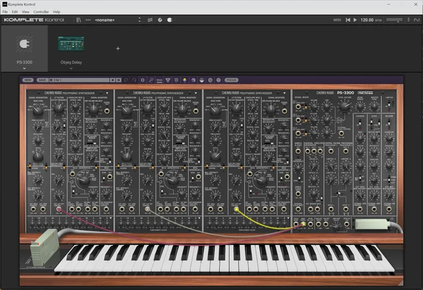Viewport: 423px width, 290px height.
Task: Open the settings gear in synth toolbar
Action: (x=143, y=80)
